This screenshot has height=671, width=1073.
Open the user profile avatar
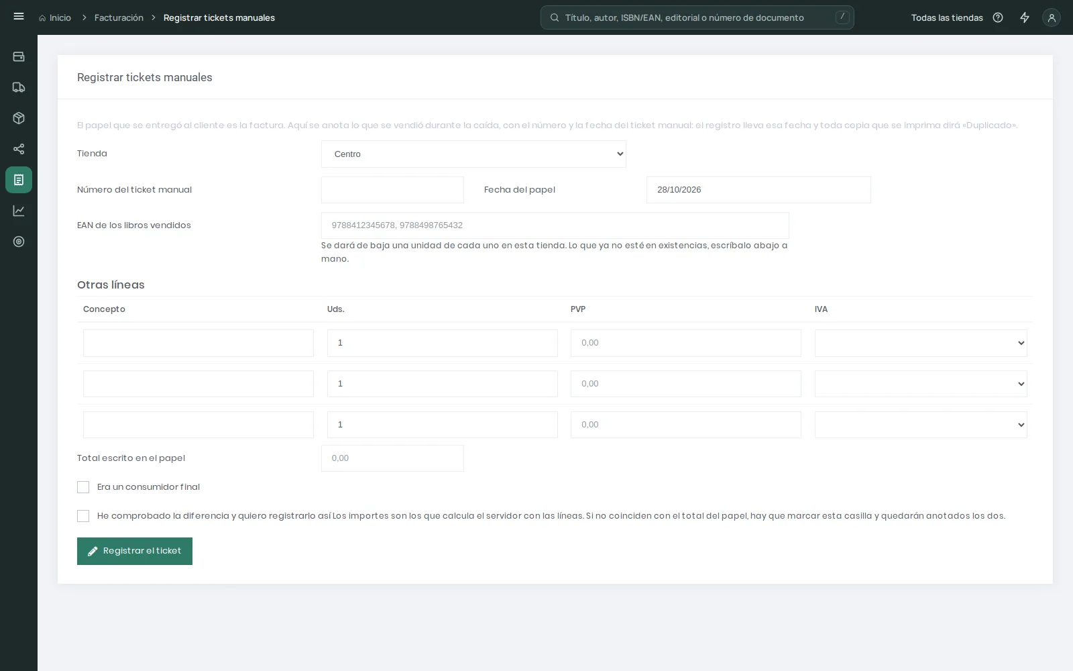(1052, 17)
